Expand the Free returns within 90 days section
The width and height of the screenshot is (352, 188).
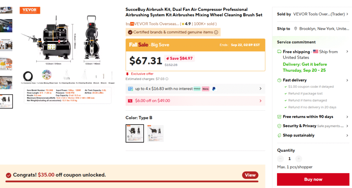coord(347,117)
